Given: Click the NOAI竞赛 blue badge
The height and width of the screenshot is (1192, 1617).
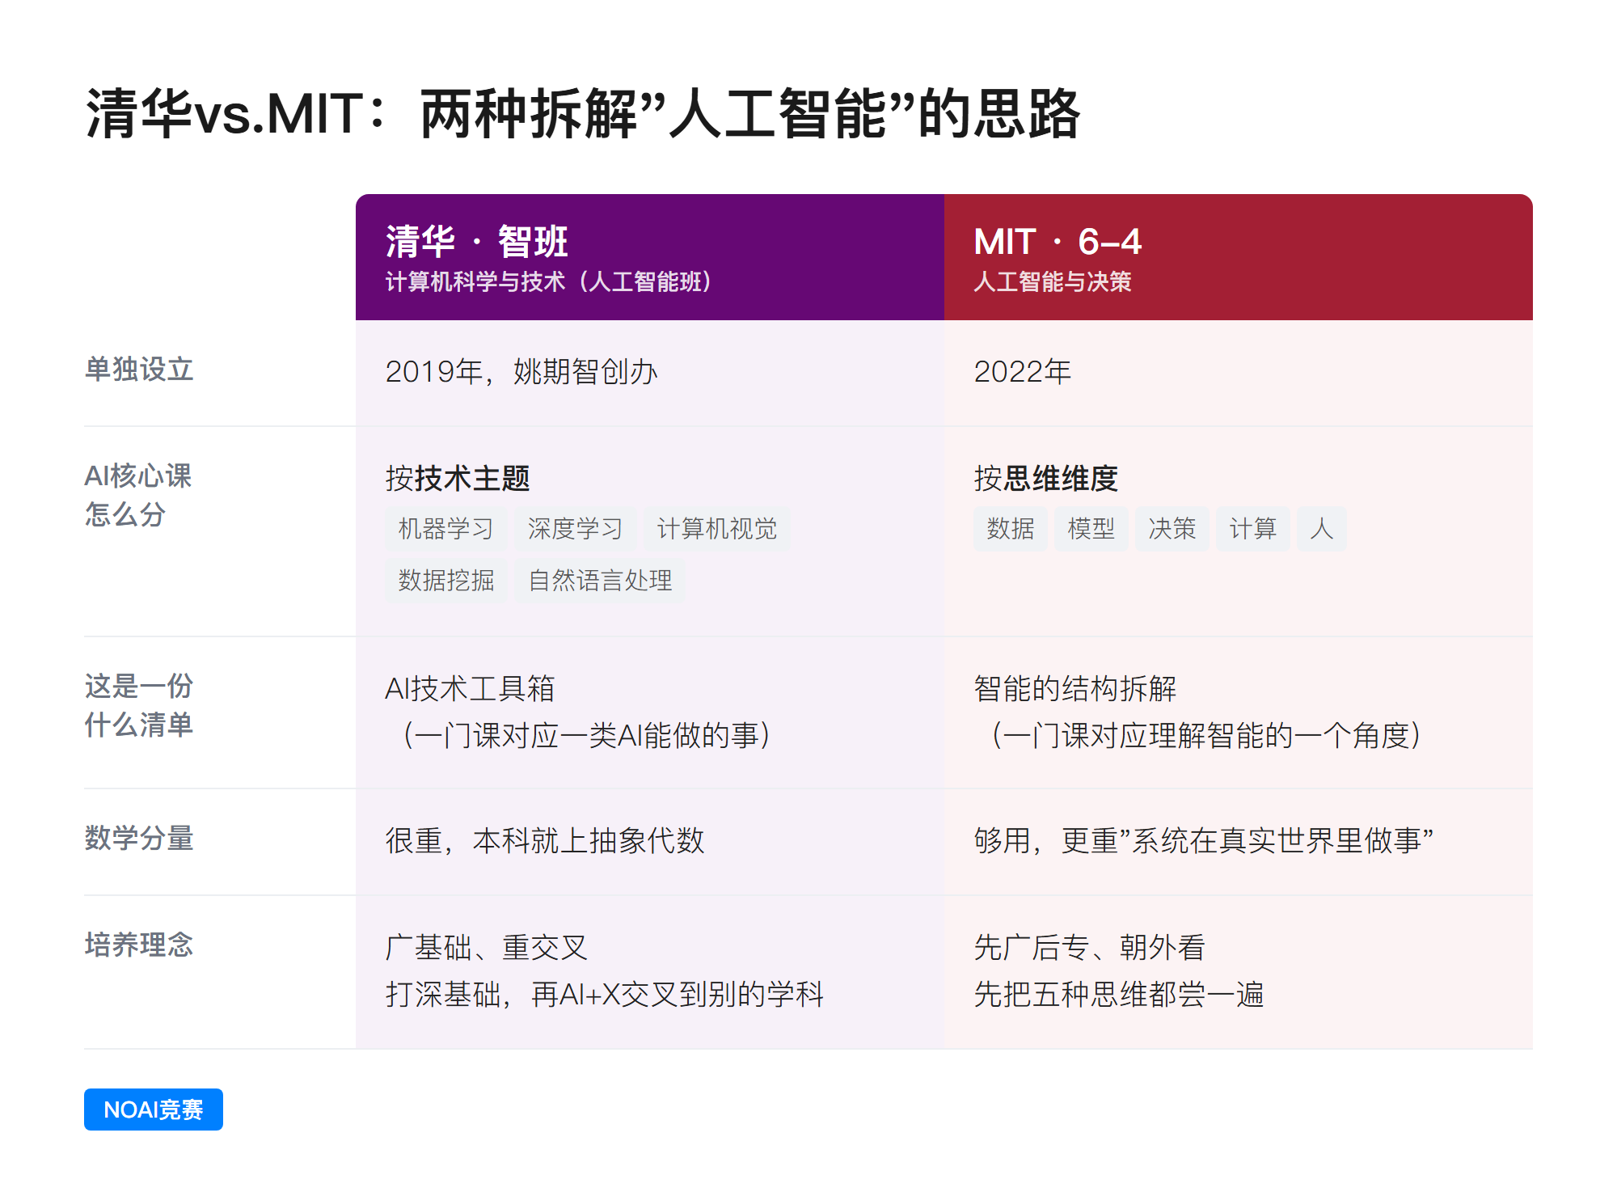Looking at the screenshot, I should click(154, 1110).
